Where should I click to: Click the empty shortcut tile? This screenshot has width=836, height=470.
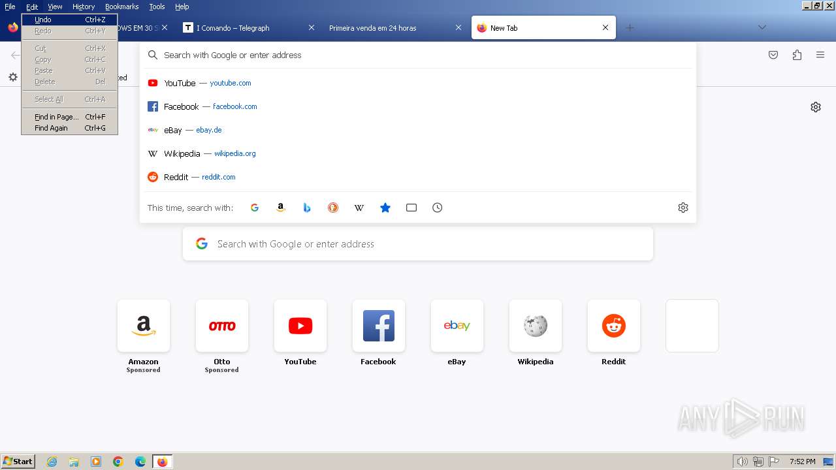tap(692, 326)
